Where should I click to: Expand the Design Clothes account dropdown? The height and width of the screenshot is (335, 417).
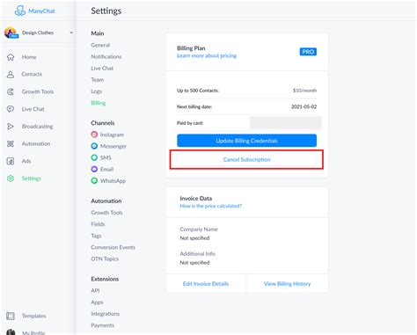71,33
